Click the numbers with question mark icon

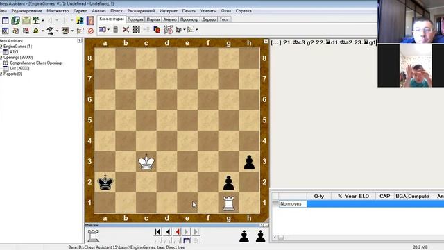[168, 29]
